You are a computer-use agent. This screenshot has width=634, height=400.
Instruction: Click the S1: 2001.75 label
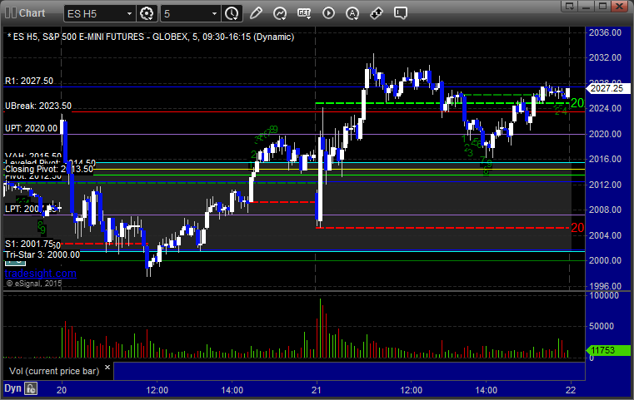point(29,244)
